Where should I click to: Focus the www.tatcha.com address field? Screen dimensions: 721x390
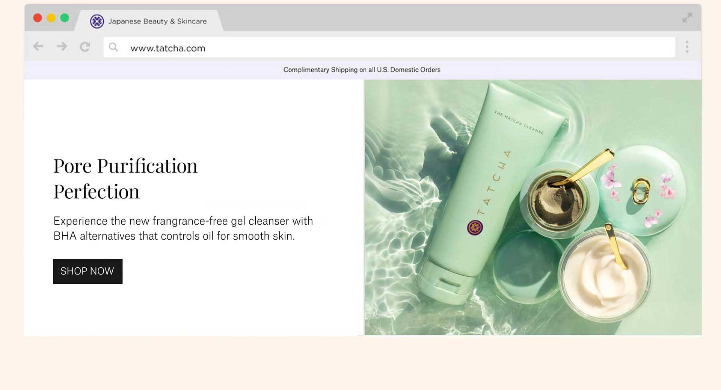[x=376, y=48]
